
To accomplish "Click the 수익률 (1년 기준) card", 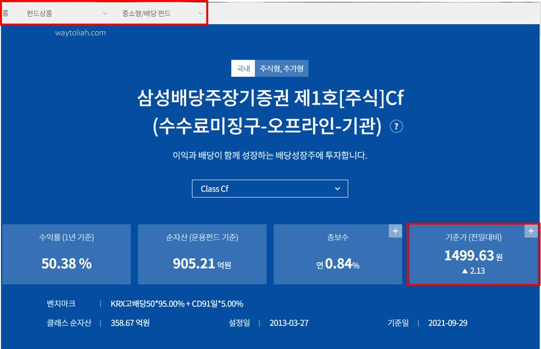I will click(x=67, y=255).
